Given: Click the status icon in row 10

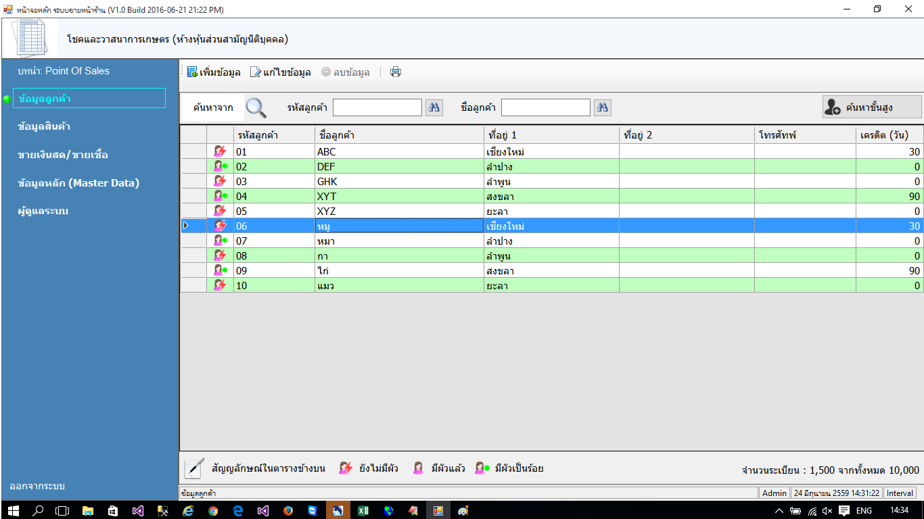Looking at the screenshot, I should pyautogui.click(x=220, y=285).
